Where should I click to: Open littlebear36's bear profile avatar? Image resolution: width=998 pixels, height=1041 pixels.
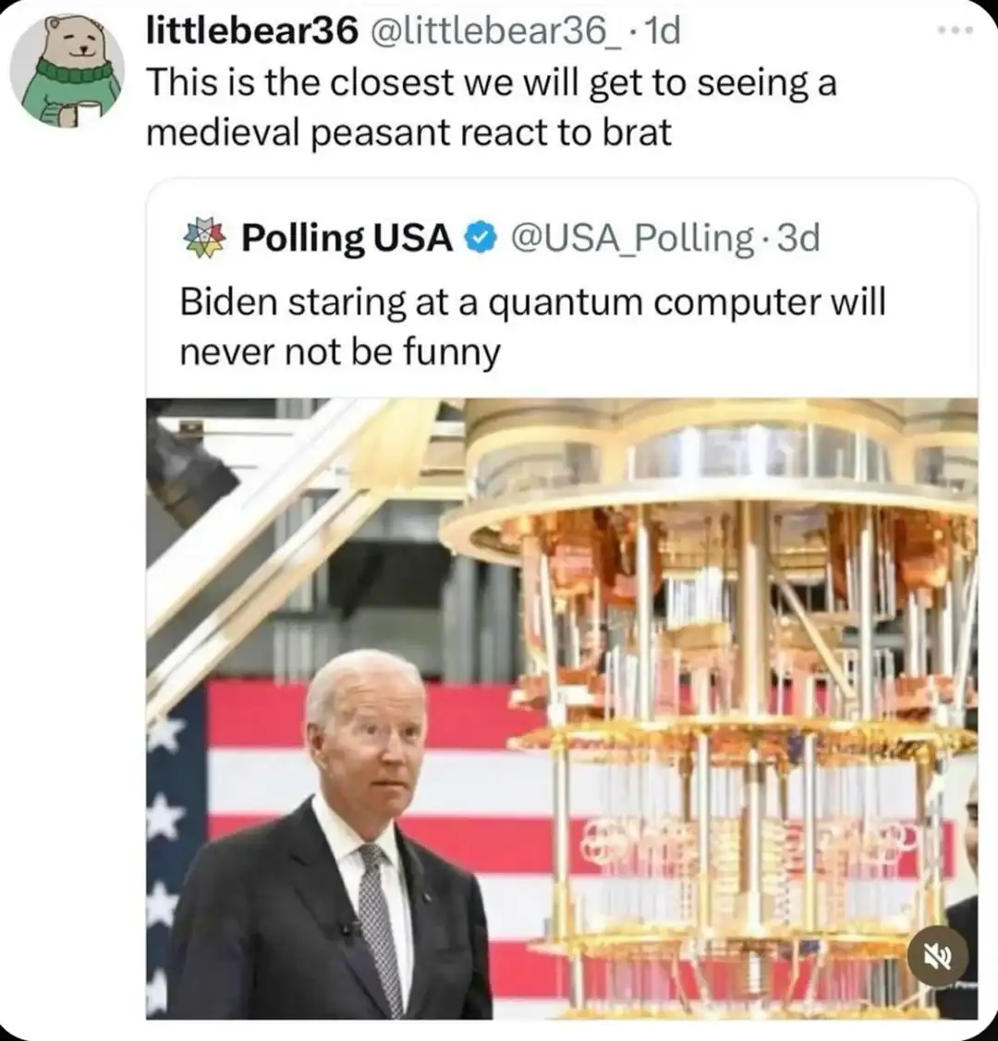[x=66, y=70]
